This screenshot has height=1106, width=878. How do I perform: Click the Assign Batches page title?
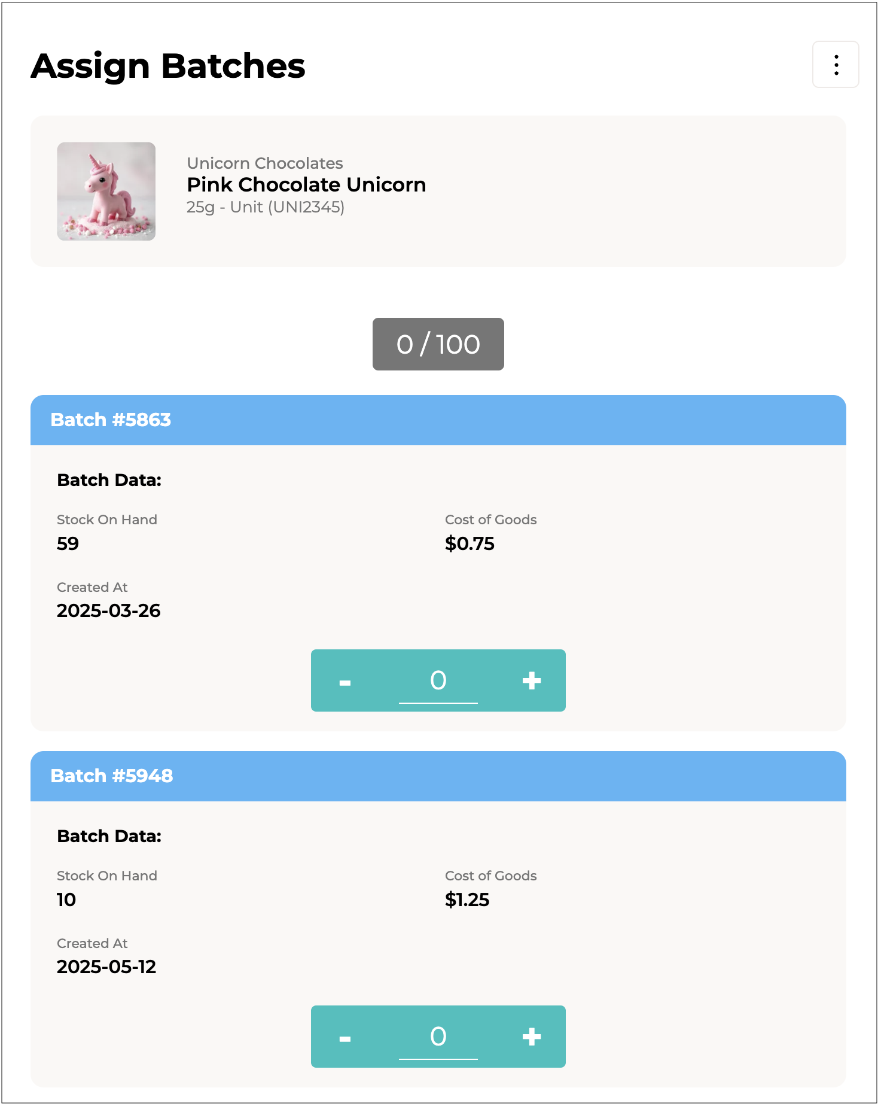(168, 66)
